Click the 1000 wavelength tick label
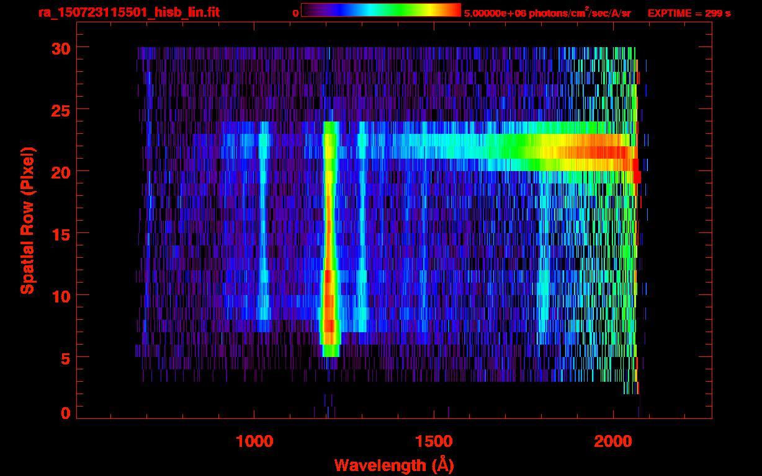The image size is (762, 476). click(x=254, y=441)
